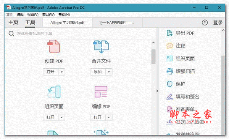The width and height of the screenshot is (229, 139).
Task: Click the Fill & Sign (填写和签名) pen icon
Action: click(169, 96)
